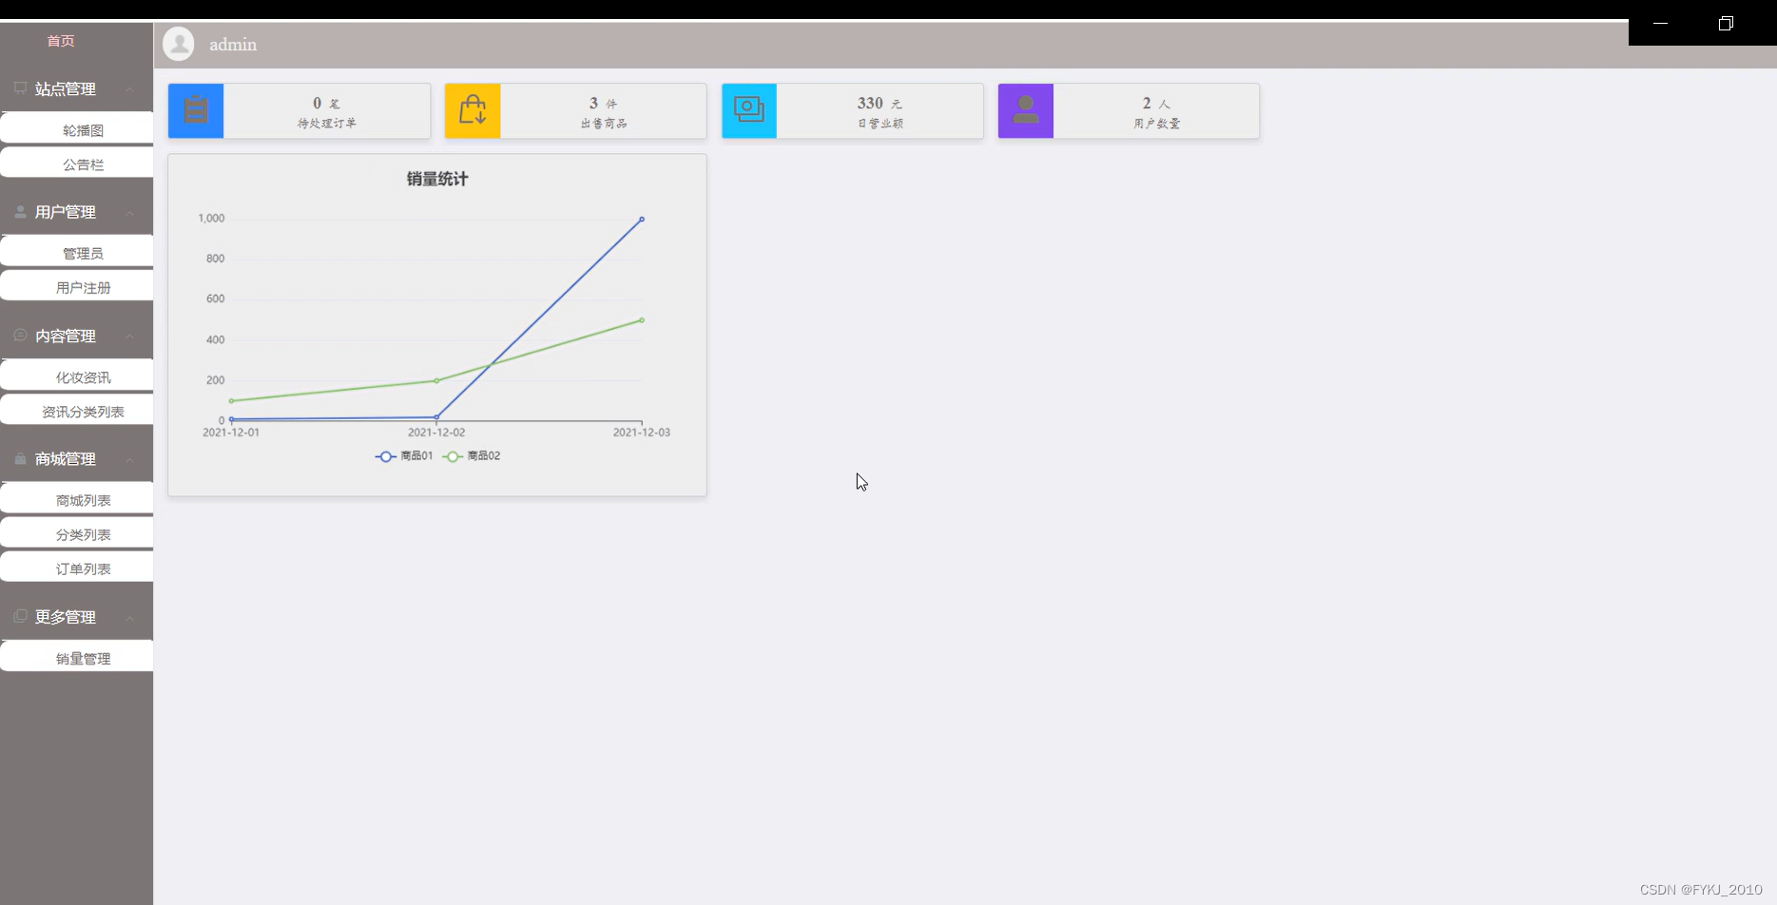The width and height of the screenshot is (1777, 905).
Task: Open the 轮播图 menu item
Action: tap(76, 128)
